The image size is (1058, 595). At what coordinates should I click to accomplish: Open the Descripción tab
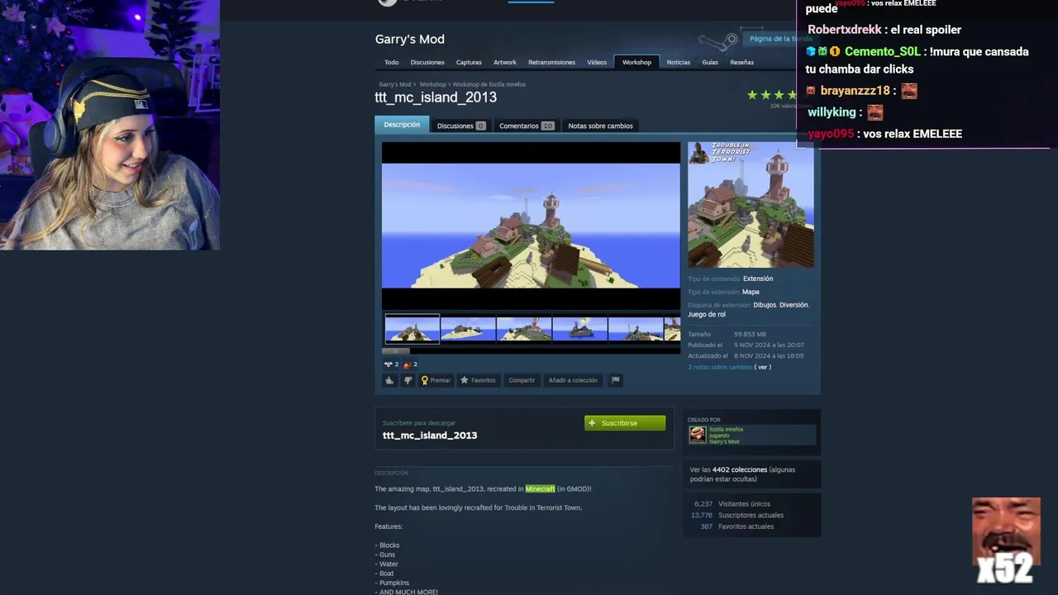(402, 125)
